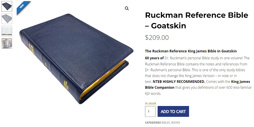
Task: Click the CATEGORIES label
Action: [x=153, y=123]
